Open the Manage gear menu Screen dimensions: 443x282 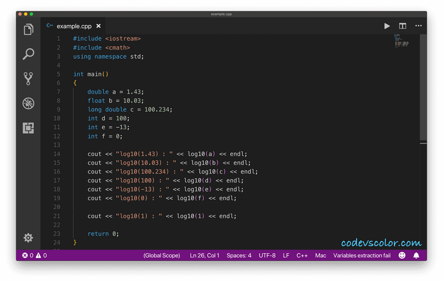pos(28,238)
